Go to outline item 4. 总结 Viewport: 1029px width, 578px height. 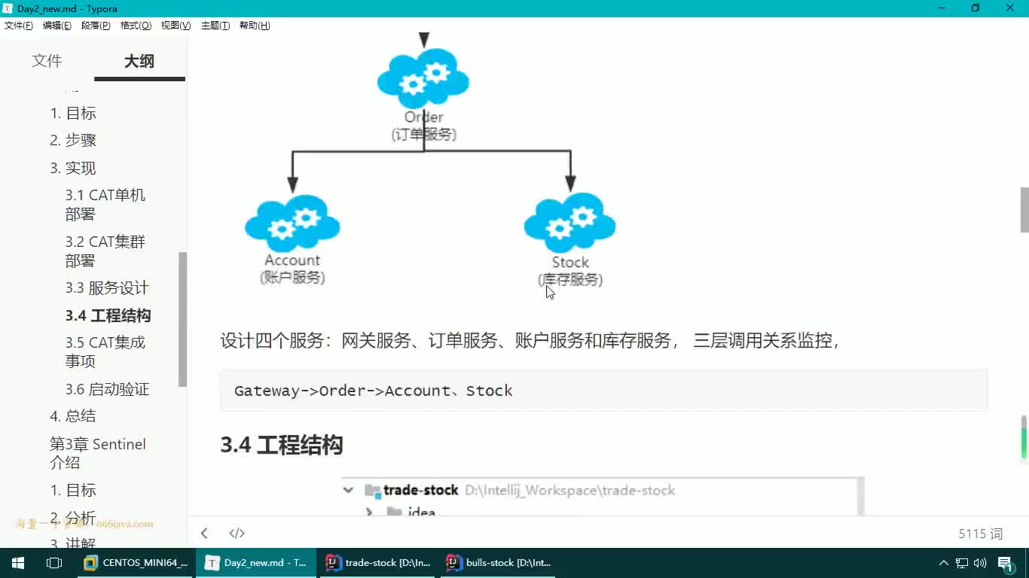(73, 416)
